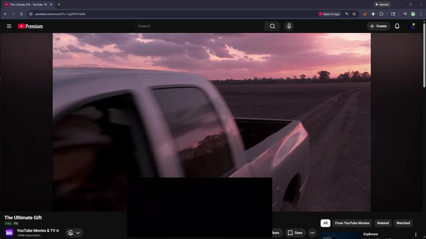Viewport: 426px width, 239px height.
Task: Close The Ultimate Gift tab
Action: pos(51,5)
